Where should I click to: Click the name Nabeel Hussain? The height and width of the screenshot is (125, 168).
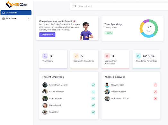point(119,92)
